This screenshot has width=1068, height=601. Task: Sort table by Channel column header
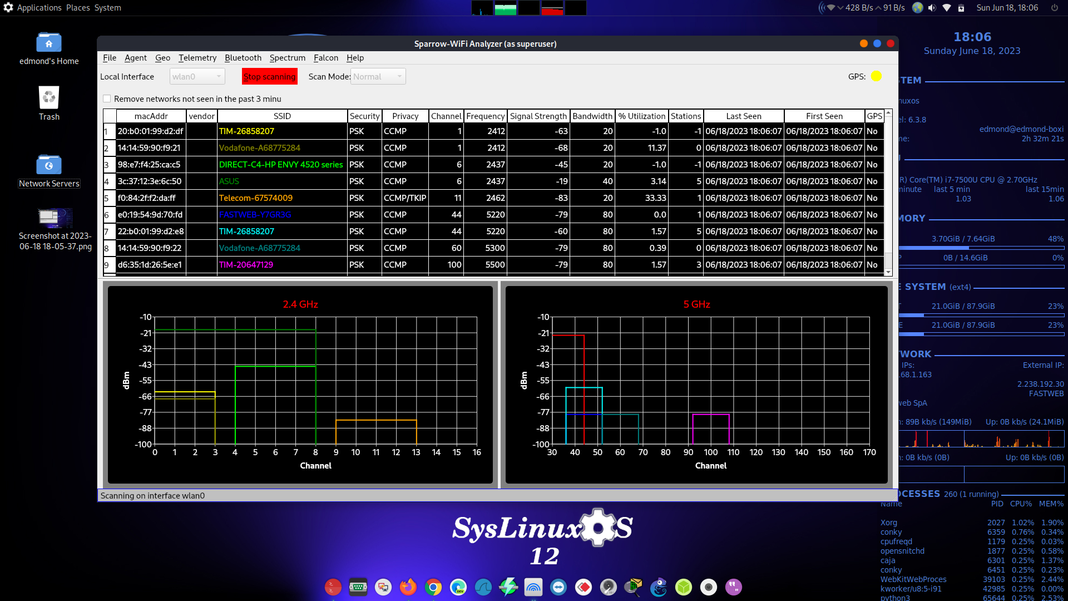[x=446, y=116]
